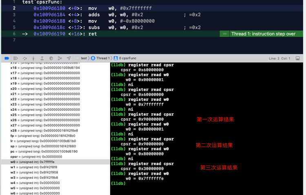Toggle the breakpoints activation button
Viewport: 306px width, 195px height.
(7, 58)
